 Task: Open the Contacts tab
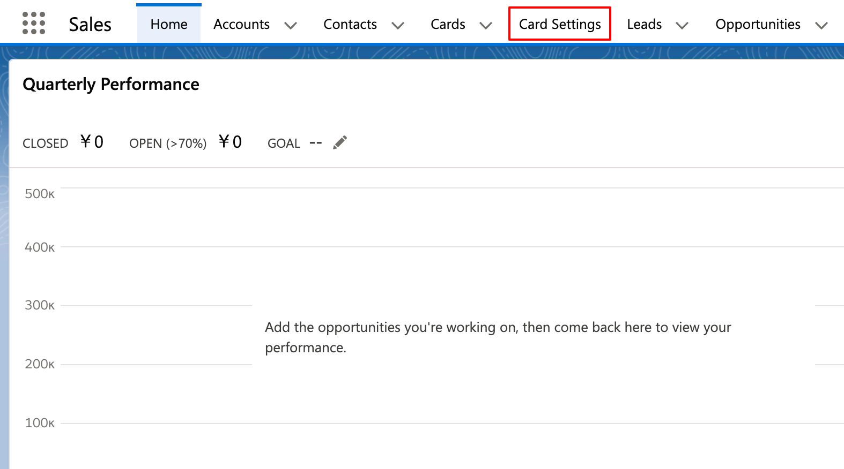click(x=350, y=24)
